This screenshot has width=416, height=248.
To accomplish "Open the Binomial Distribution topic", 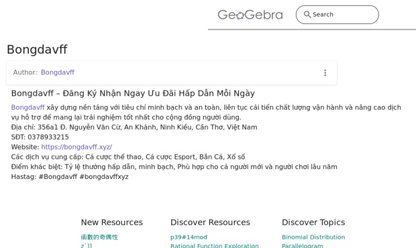I will pos(313,237).
